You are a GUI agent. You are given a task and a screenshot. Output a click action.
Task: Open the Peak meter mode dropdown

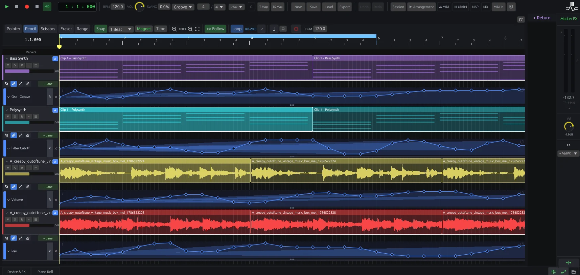[236, 7]
